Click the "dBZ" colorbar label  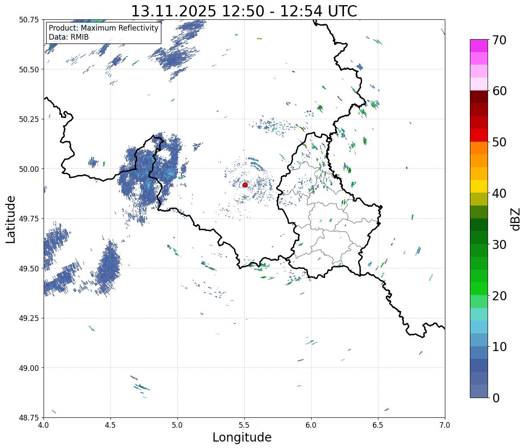click(515, 219)
